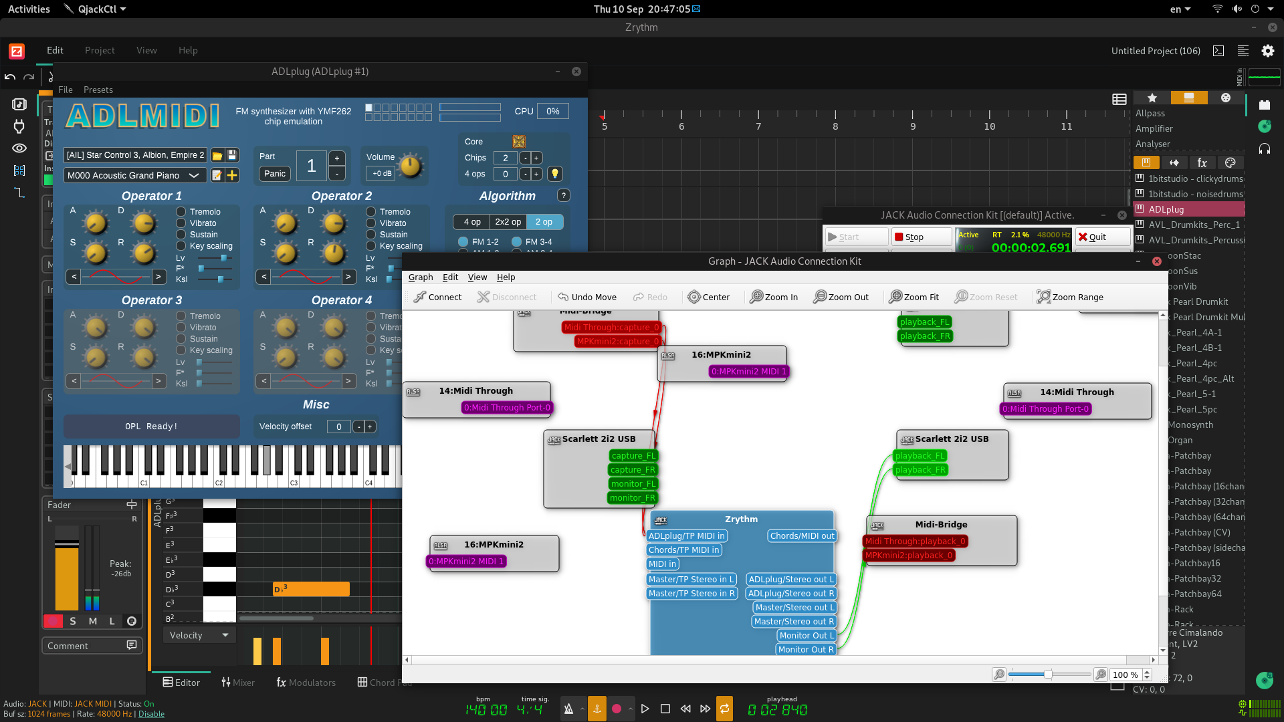Open the Velocity dropdown in editor
Viewport: 1284px width, 722px height.
(x=199, y=635)
